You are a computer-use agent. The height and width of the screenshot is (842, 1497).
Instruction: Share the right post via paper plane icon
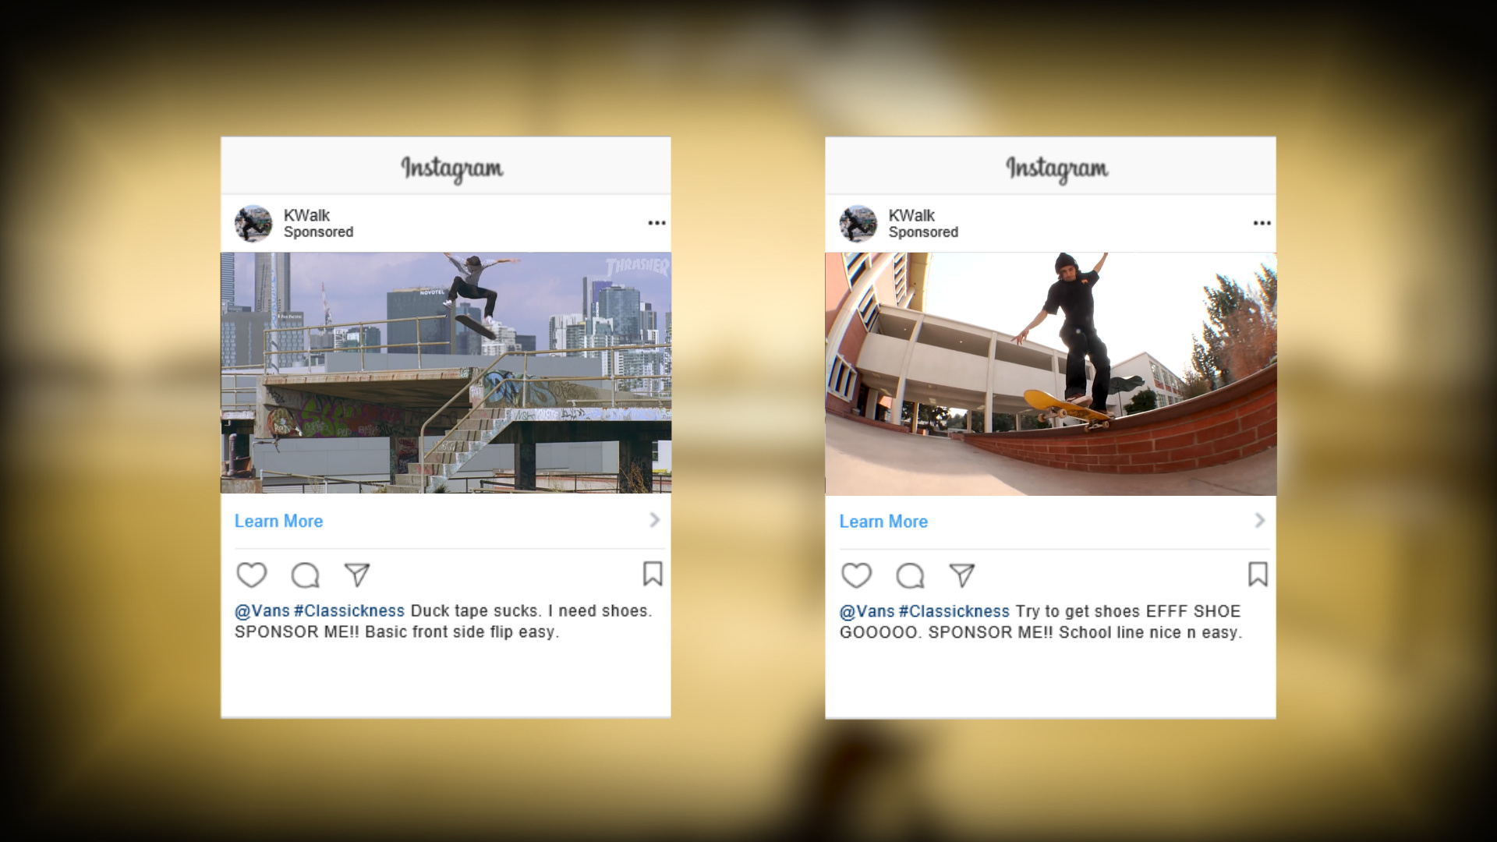click(962, 575)
